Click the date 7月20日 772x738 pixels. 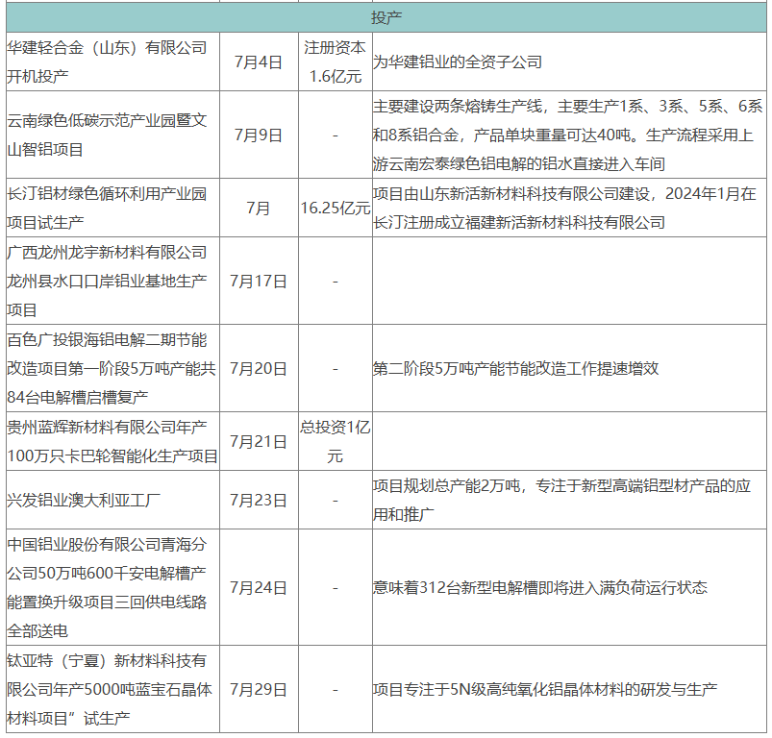coord(259,368)
